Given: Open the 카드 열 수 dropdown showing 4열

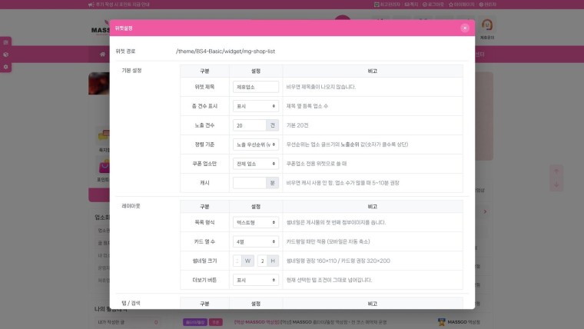Looking at the screenshot, I should (x=255, y=241).
